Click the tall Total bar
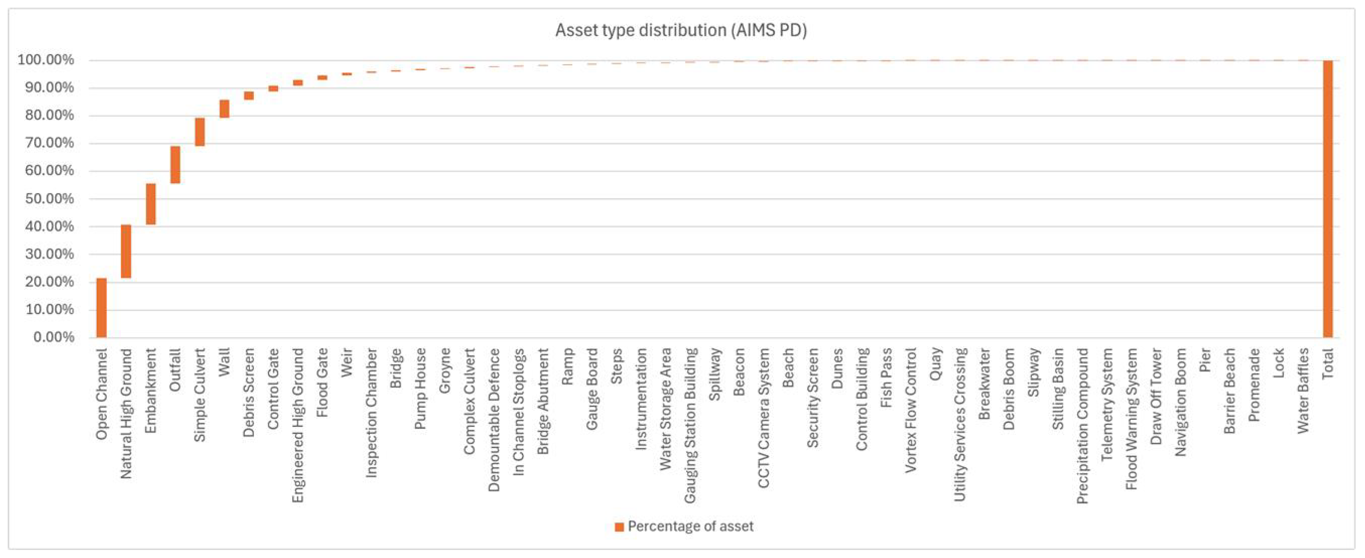 point(1328,199)
